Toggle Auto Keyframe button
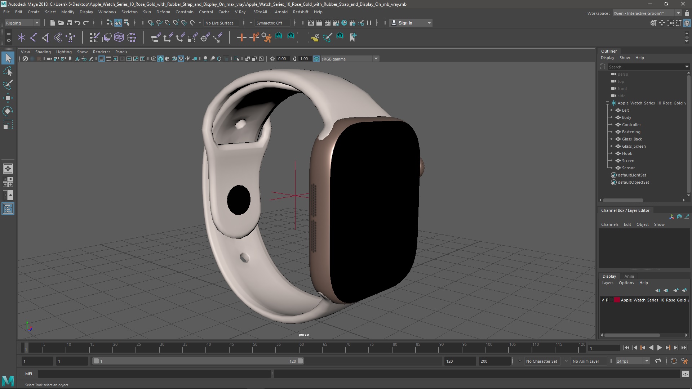Viewport: 692px width, 389px height. (x=674, y=361)
